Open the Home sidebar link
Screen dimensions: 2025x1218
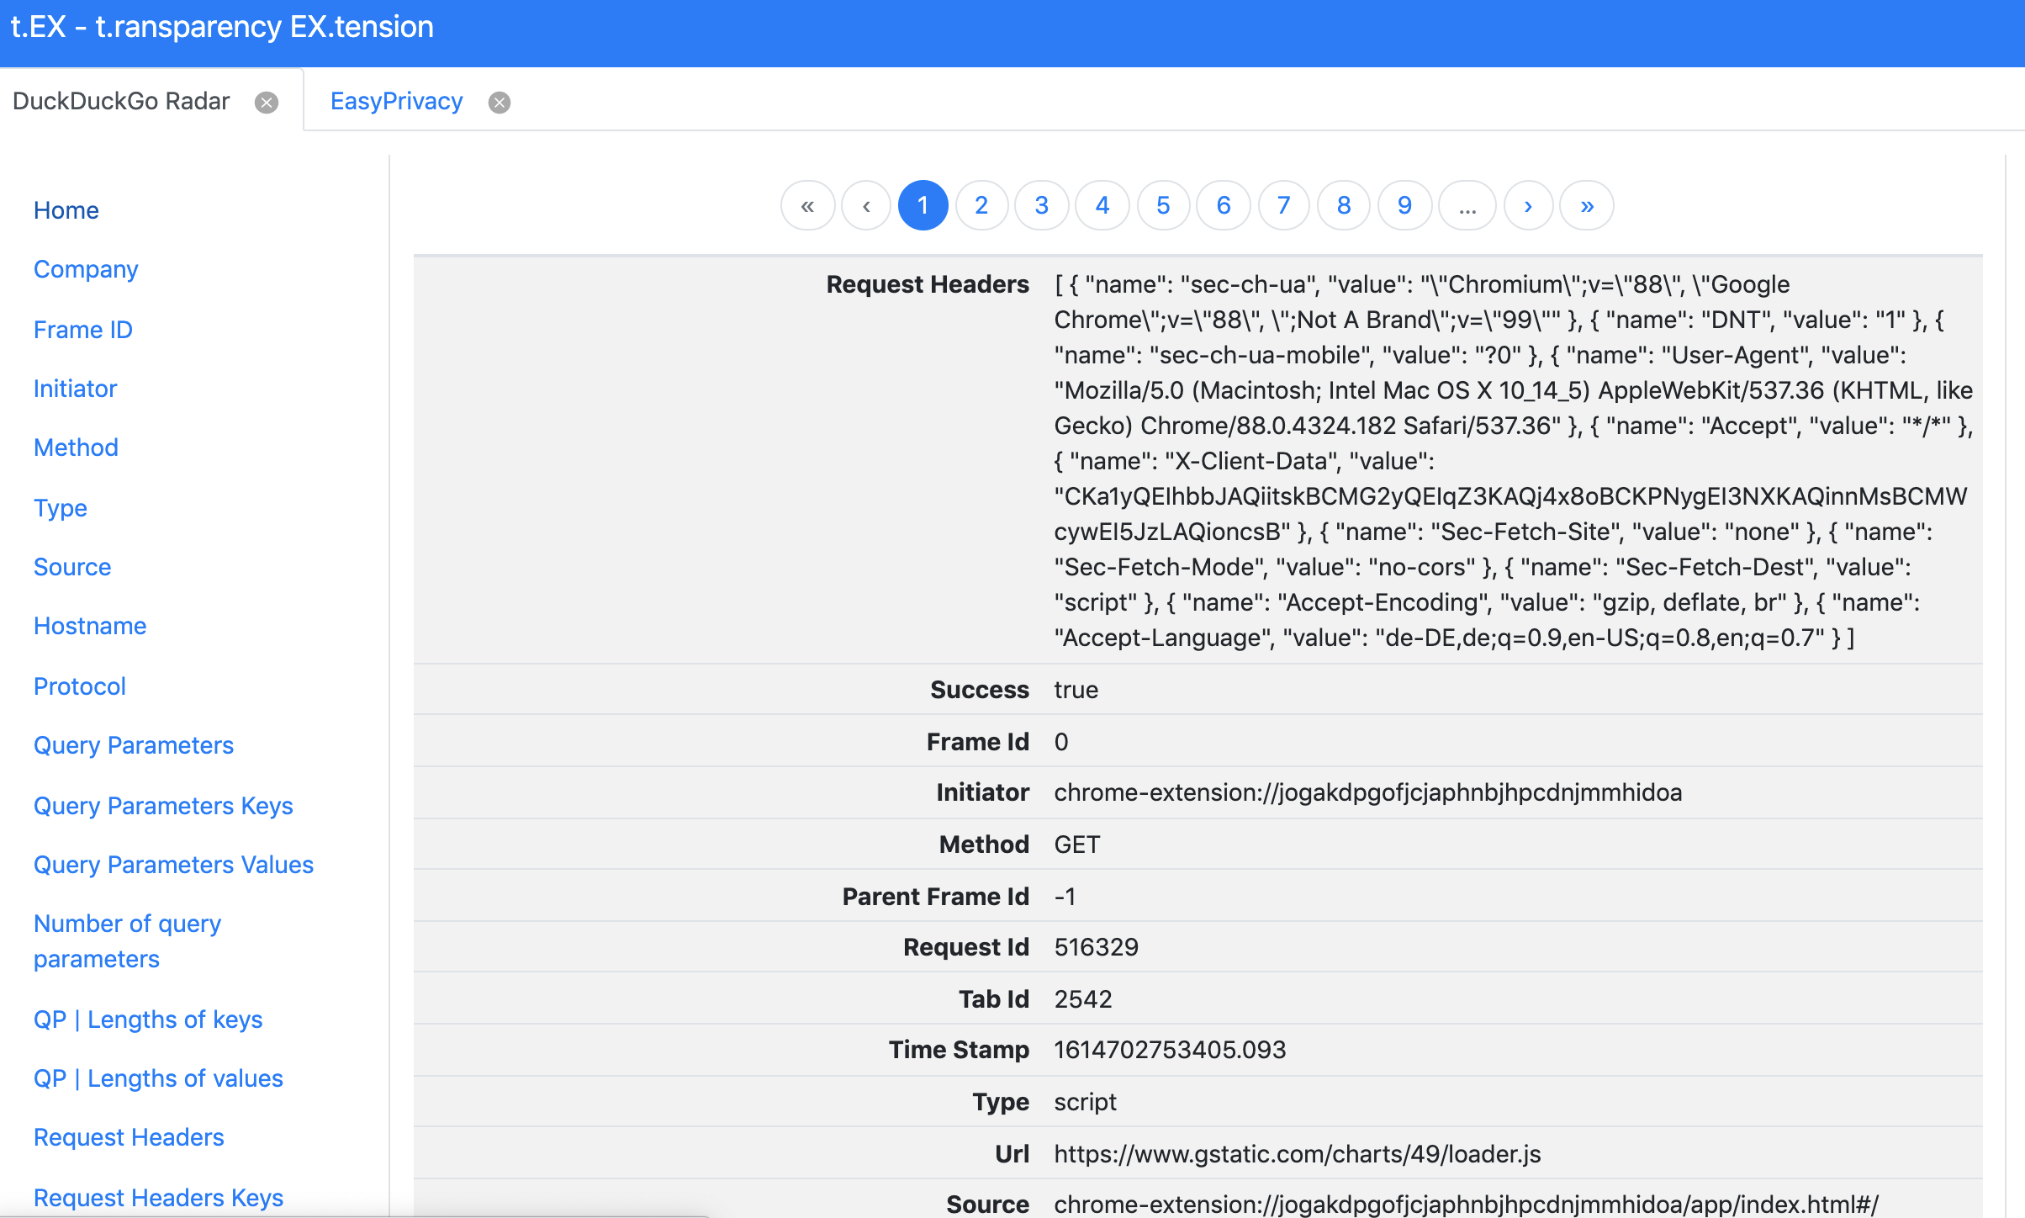point(66,210)
